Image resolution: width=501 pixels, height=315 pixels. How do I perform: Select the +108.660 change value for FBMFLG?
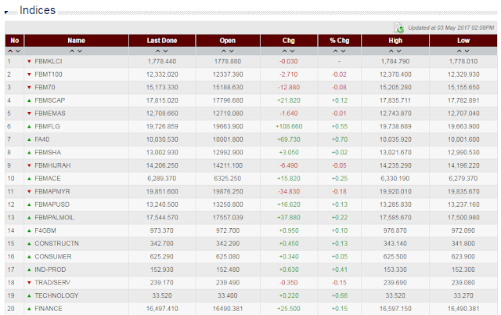289,126
